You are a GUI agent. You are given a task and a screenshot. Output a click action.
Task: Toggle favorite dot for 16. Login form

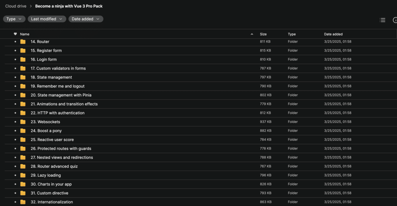(x=15, y=60)
